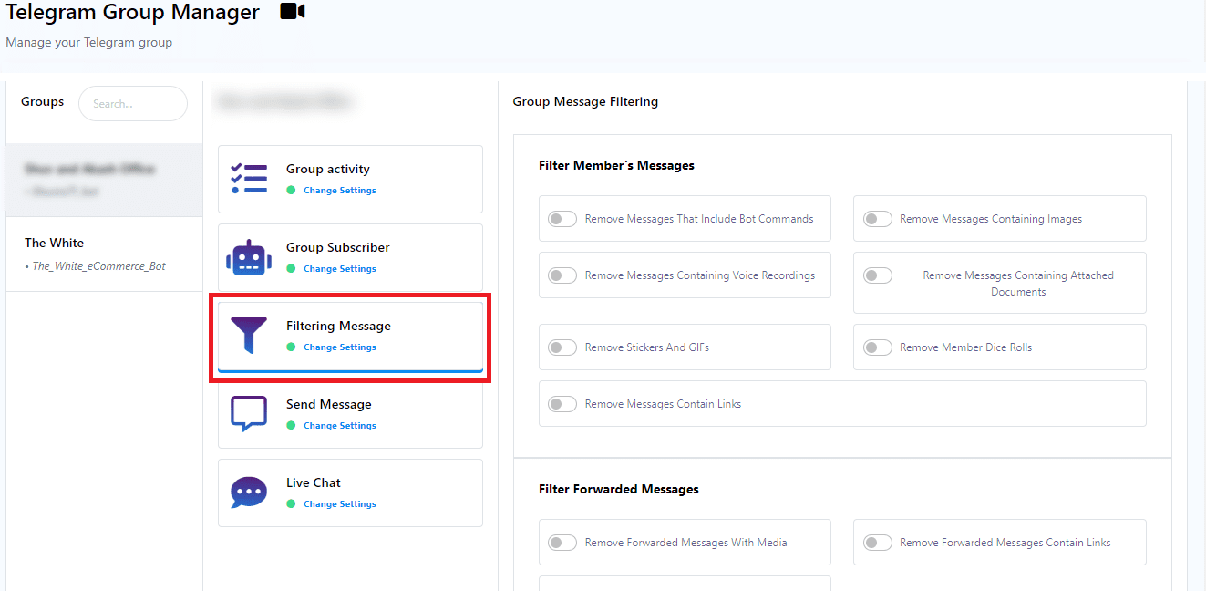Toggle Remove Stickers And GIFs switch
Screen dimensions: 1206x591
click(562, 347)
